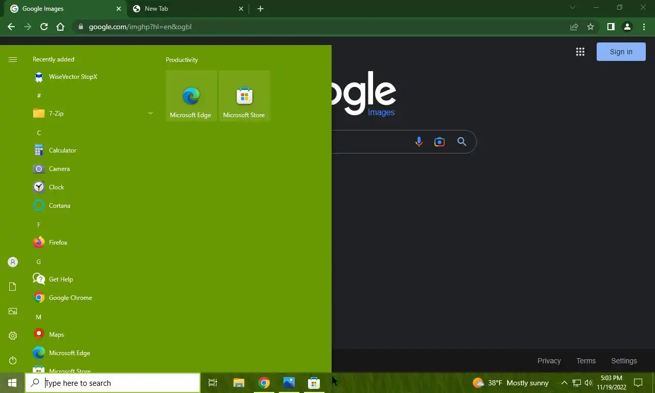
Task: Click the Productivity group title
Action: (182, 60)
